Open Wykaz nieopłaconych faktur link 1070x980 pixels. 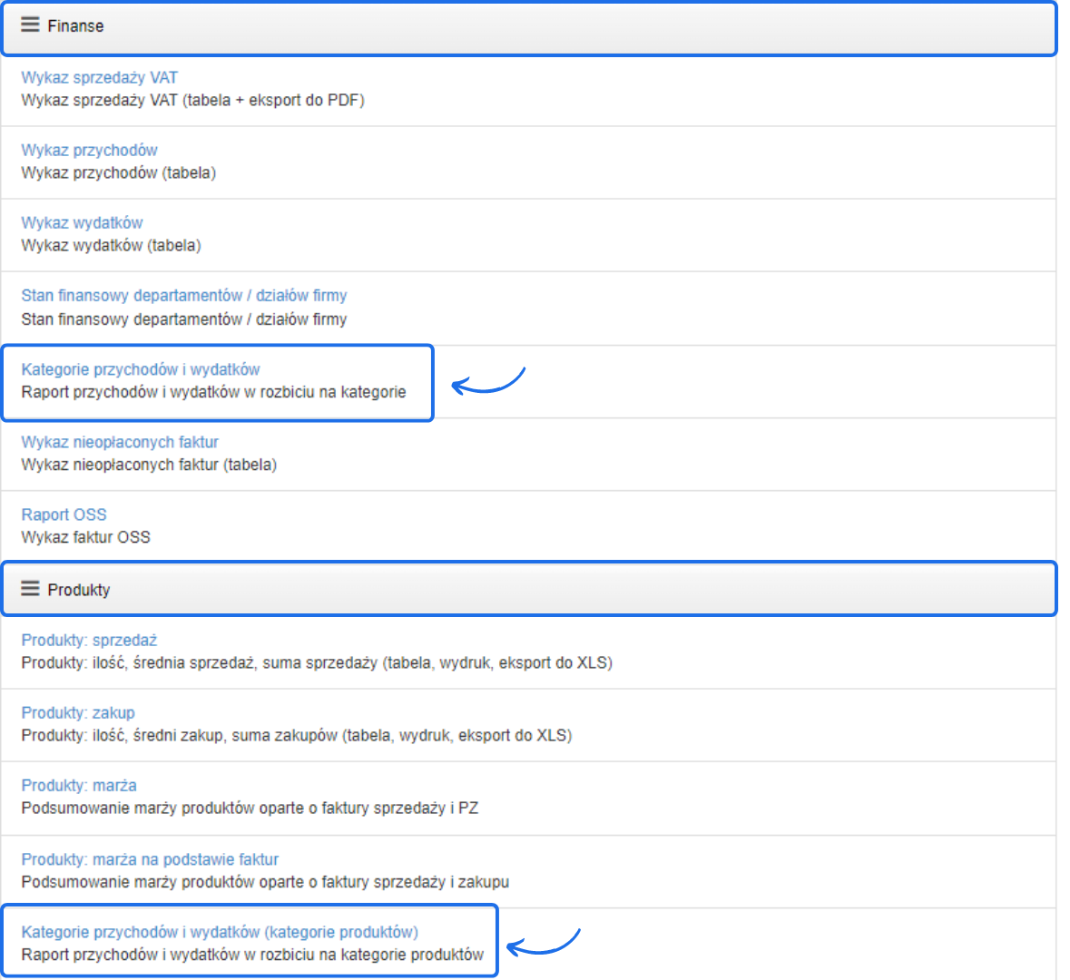click(120, 442)
